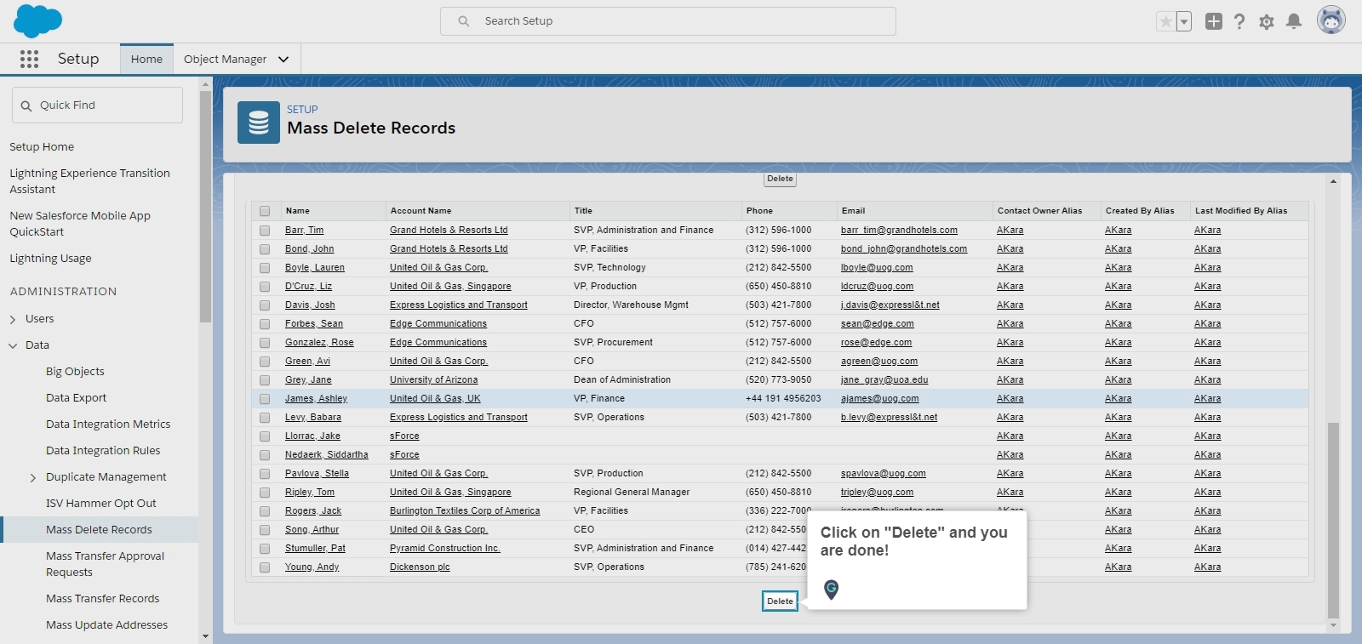Click the top Delete button

tap(780, 179)
